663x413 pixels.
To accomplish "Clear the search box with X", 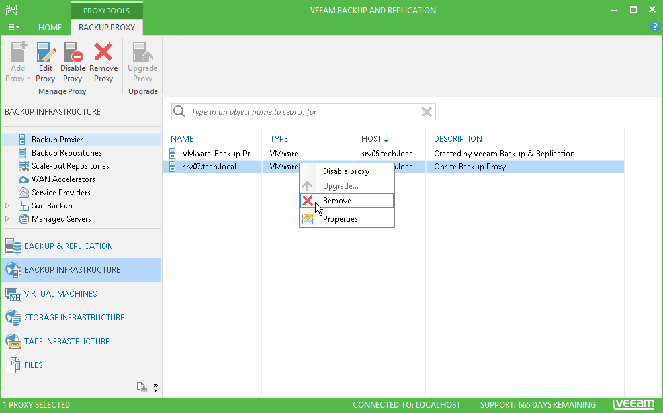I will tap(427, 112).
